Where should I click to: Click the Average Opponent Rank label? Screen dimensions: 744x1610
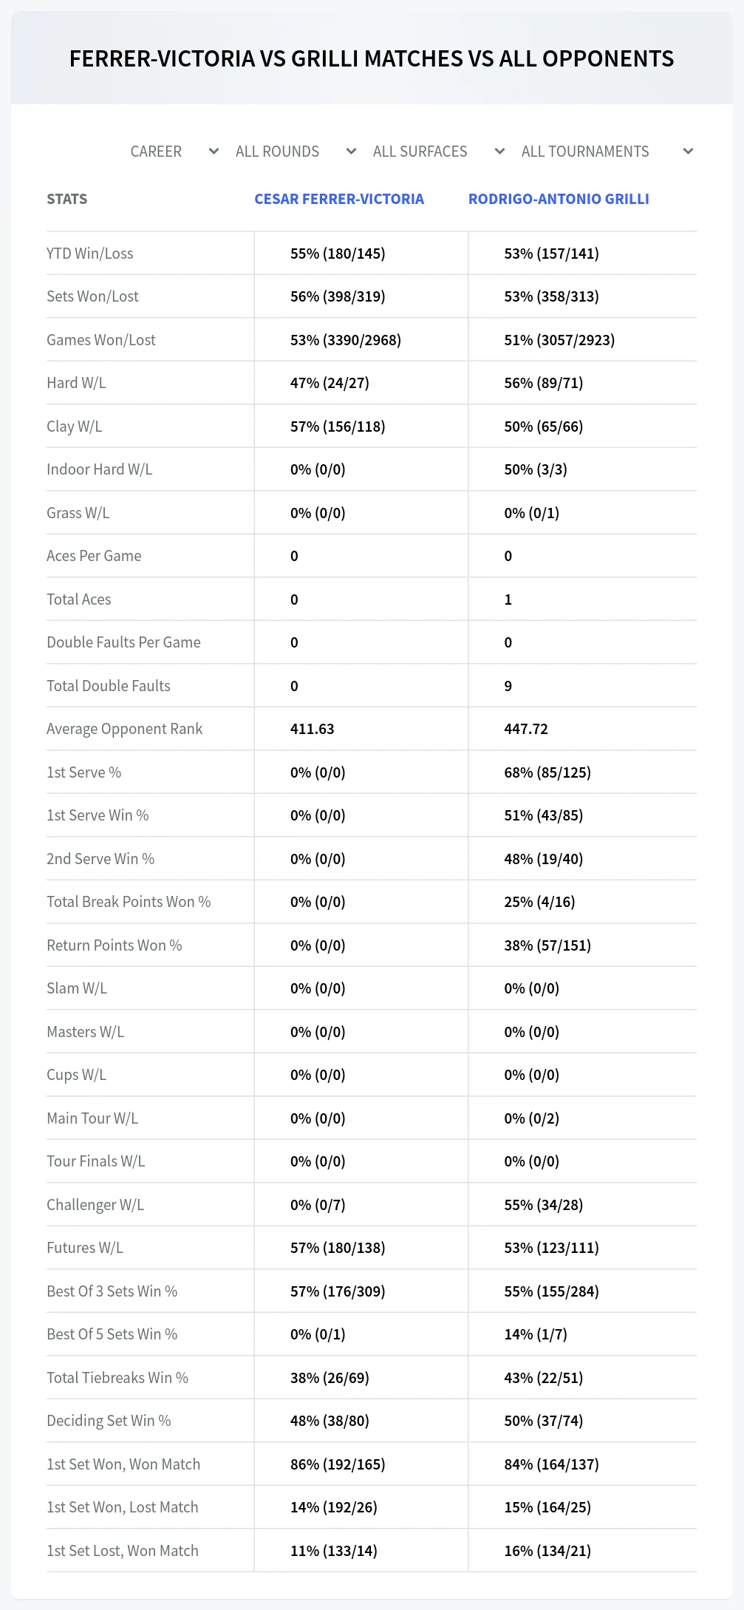[124, 729]
